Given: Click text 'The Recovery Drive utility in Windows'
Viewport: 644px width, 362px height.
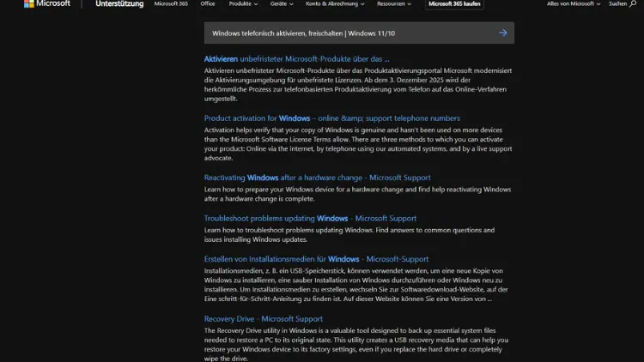Looking at the screenshot, I should (x=261, y=330).
